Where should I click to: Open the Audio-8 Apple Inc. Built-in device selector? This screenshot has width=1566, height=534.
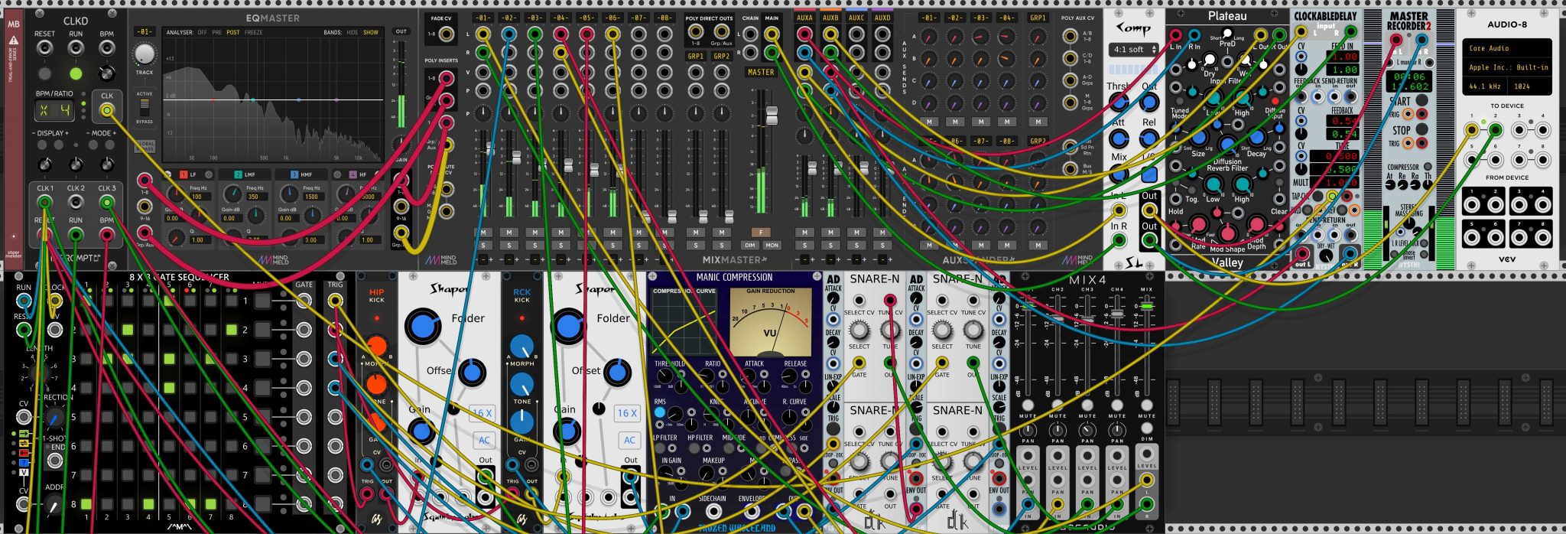pos(1506,67)
